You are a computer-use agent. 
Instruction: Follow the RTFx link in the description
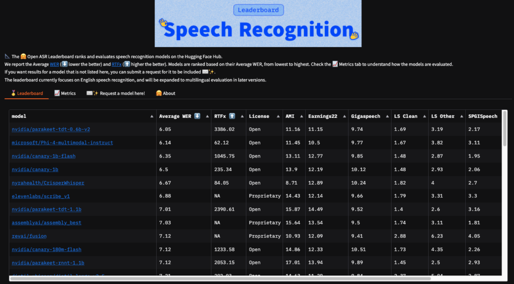116,64
